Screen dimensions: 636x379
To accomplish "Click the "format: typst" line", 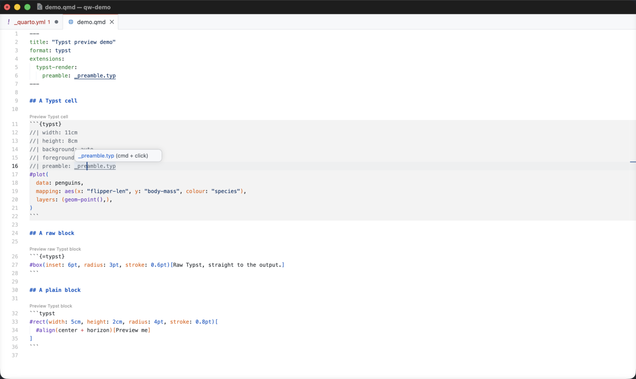I will pyautogui.click(x=50, y=50).
